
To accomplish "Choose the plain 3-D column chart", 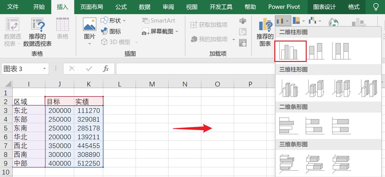I will click(x=368, y=89).
